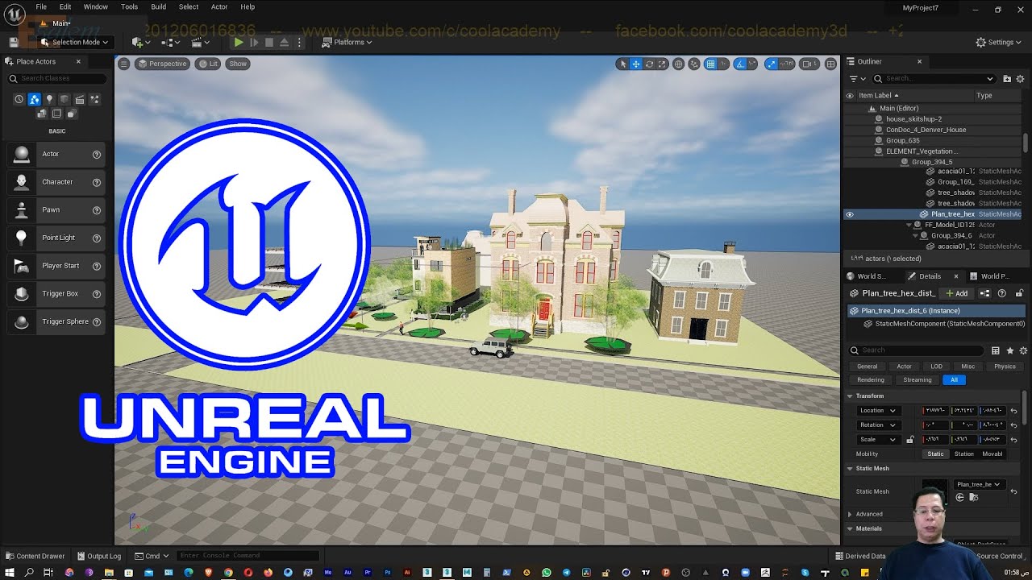Image resolution: width=1032 pixels, height=580 pixels.
Task: Click the Lit view mode button
Action: point(208,64)
